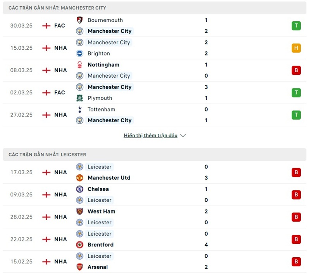Click the Chelsea club crest icon
Screen dimensions: 310x274
[x=80, y=189]
